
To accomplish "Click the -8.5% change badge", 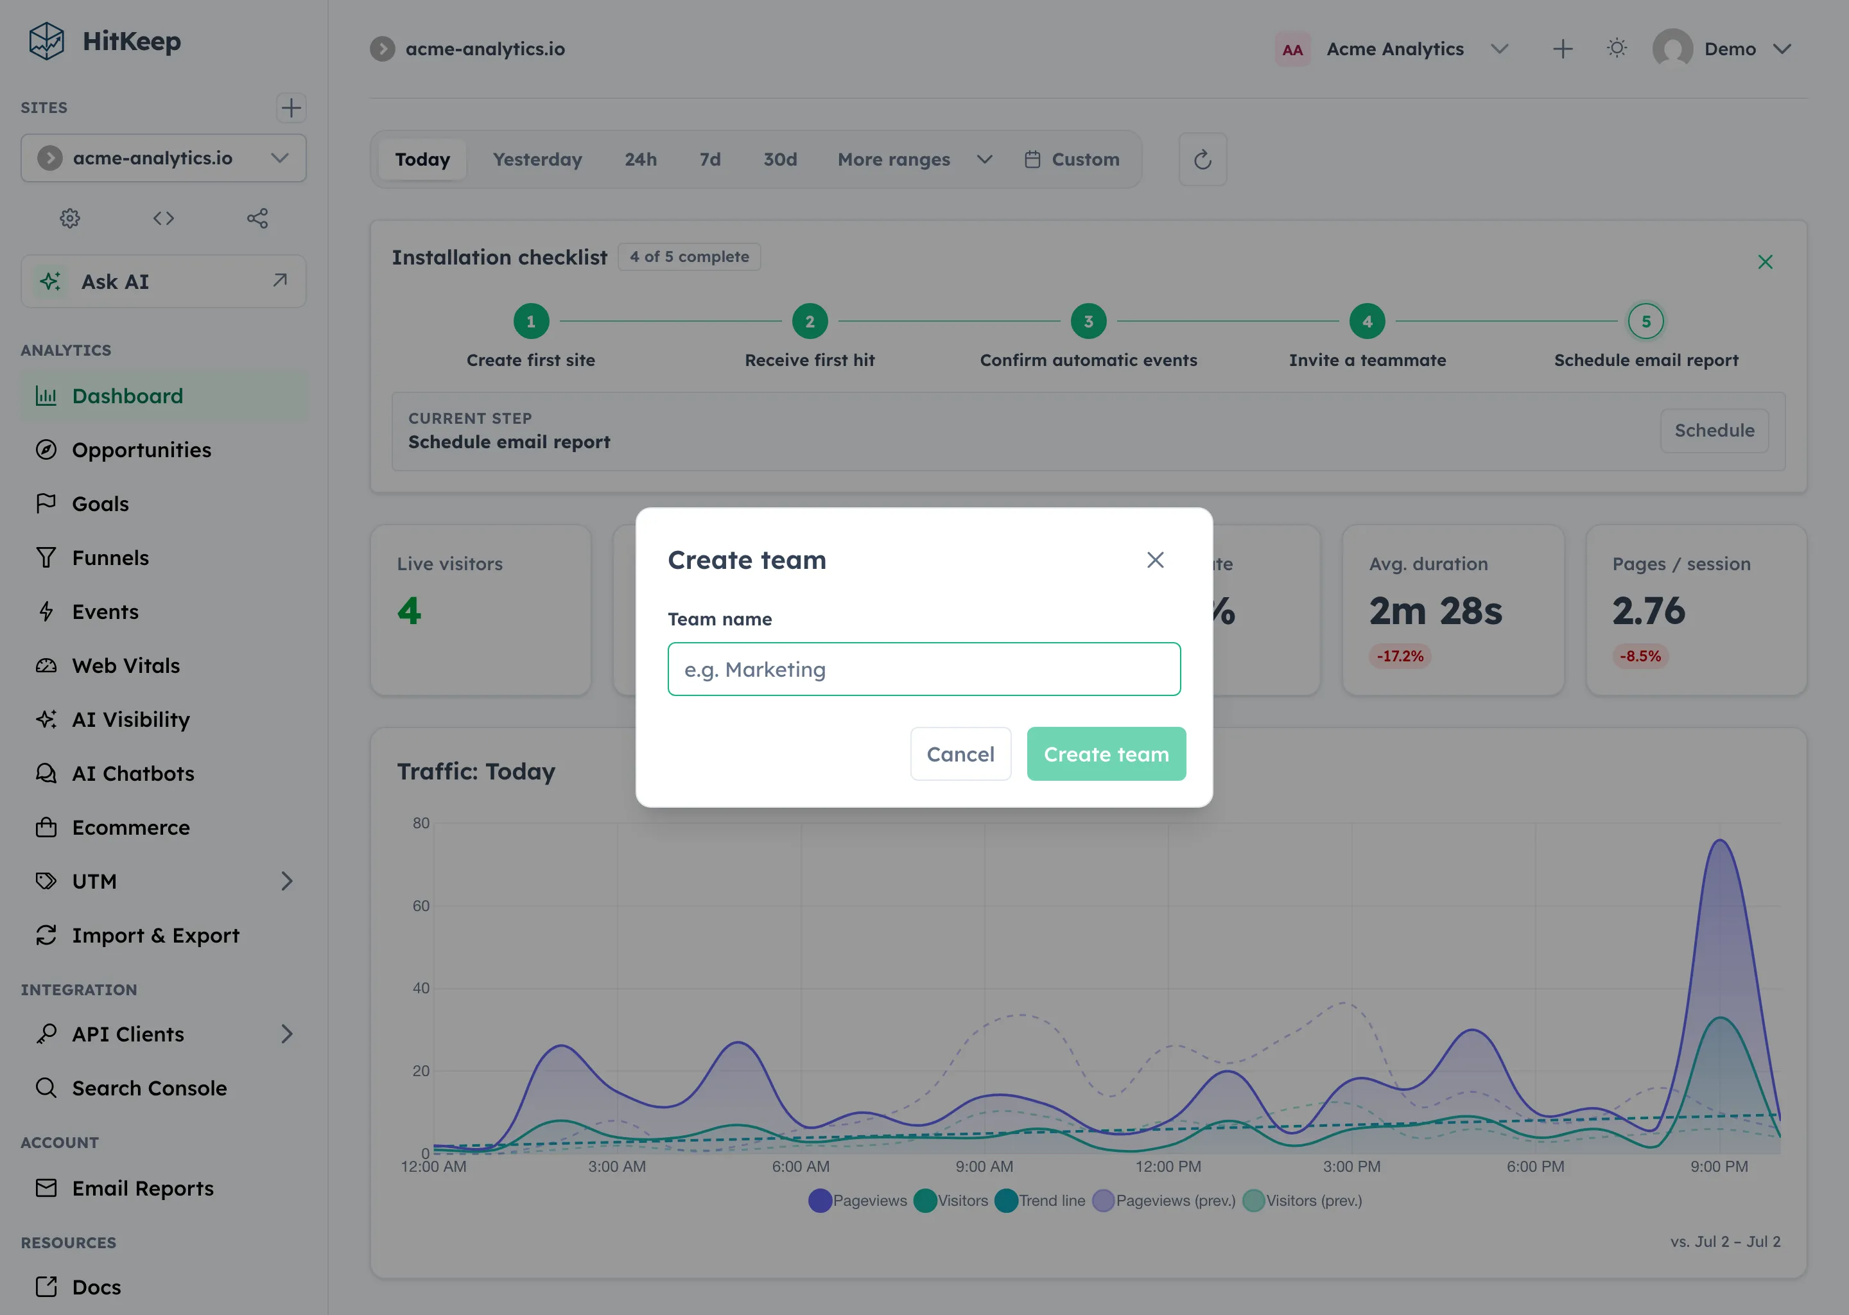I will coord(1640,657).
